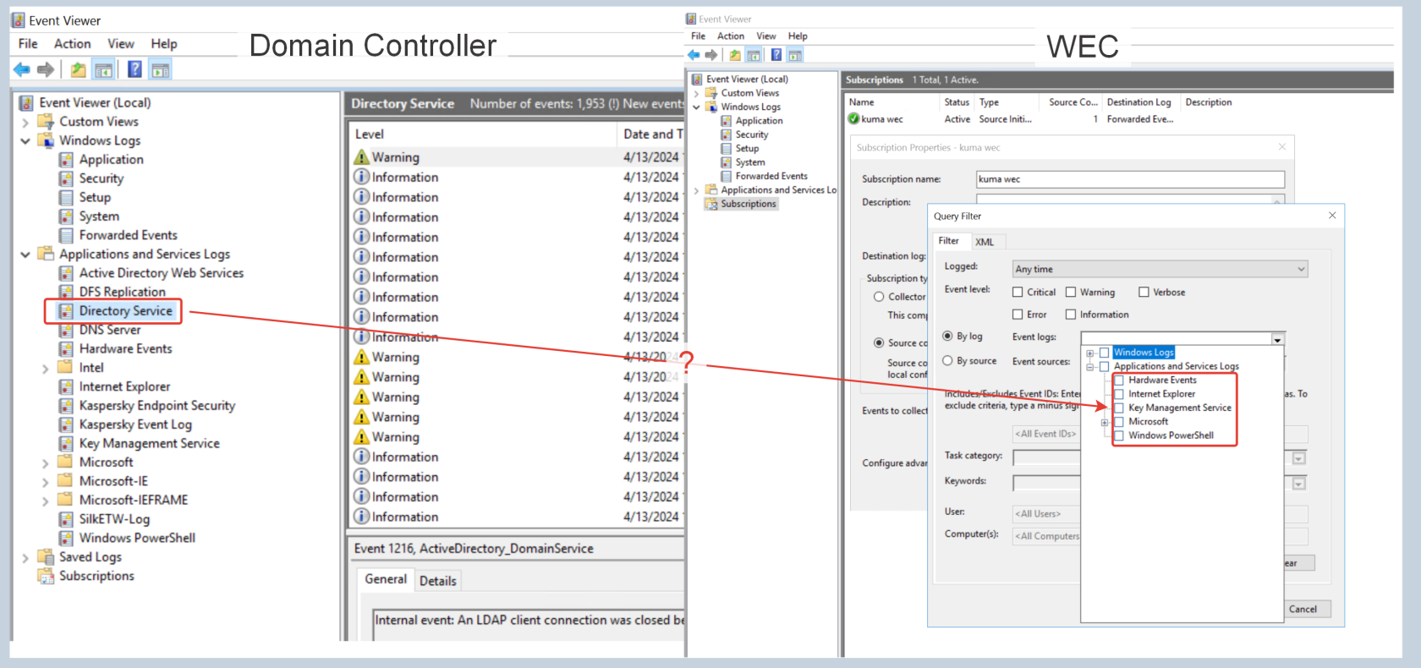Click Help icon in Domain Controller toolbar
The width and height of the screenshot is (1421, 668).
(134, 69)
